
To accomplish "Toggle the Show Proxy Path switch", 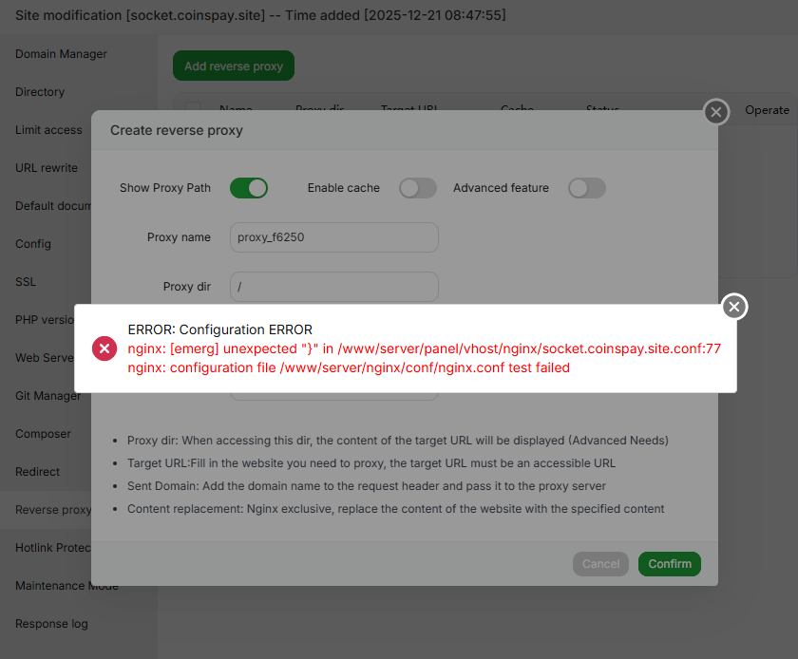I will [x=249, y=188].
